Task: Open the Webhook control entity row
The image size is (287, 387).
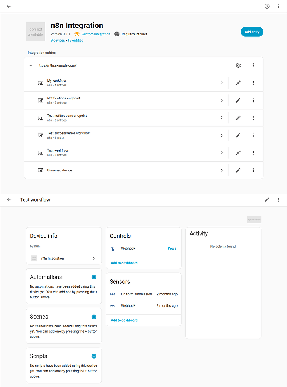Action: coord(143,248)
